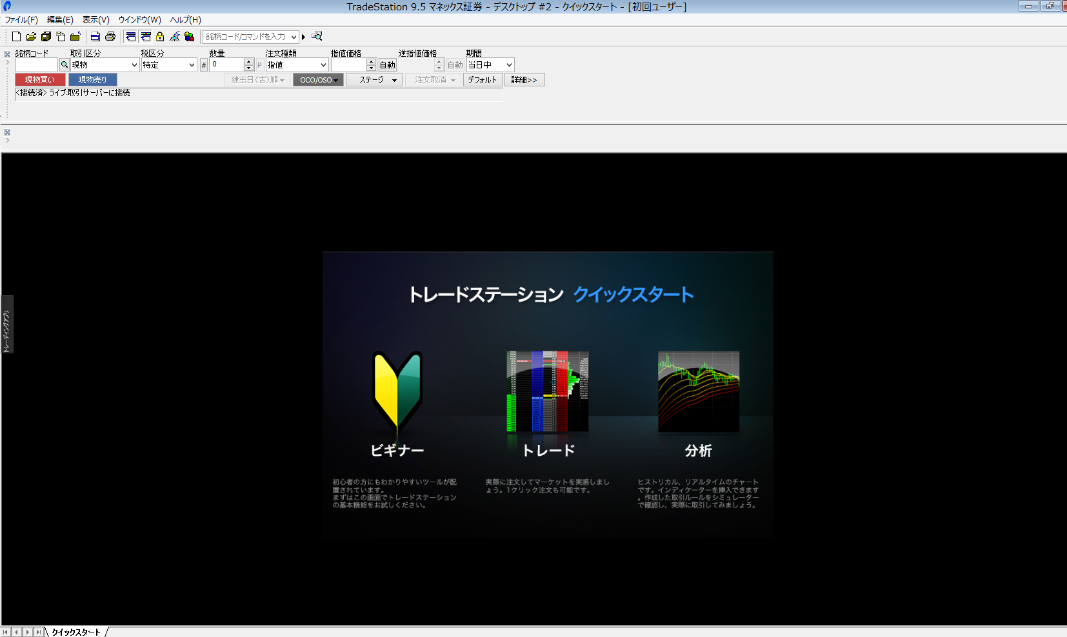Open the 編集(E) menu

pyautogui.click(x=60, y=20)
